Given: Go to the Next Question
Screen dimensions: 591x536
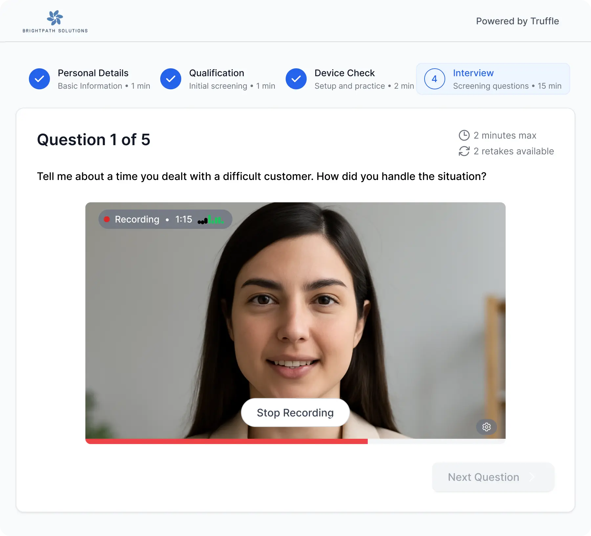Looking at the screenshot, I should click(493, 477).
